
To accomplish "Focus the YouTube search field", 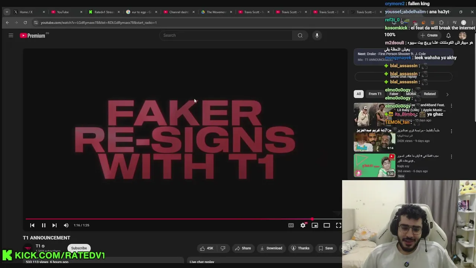I will tap(226, 35).
